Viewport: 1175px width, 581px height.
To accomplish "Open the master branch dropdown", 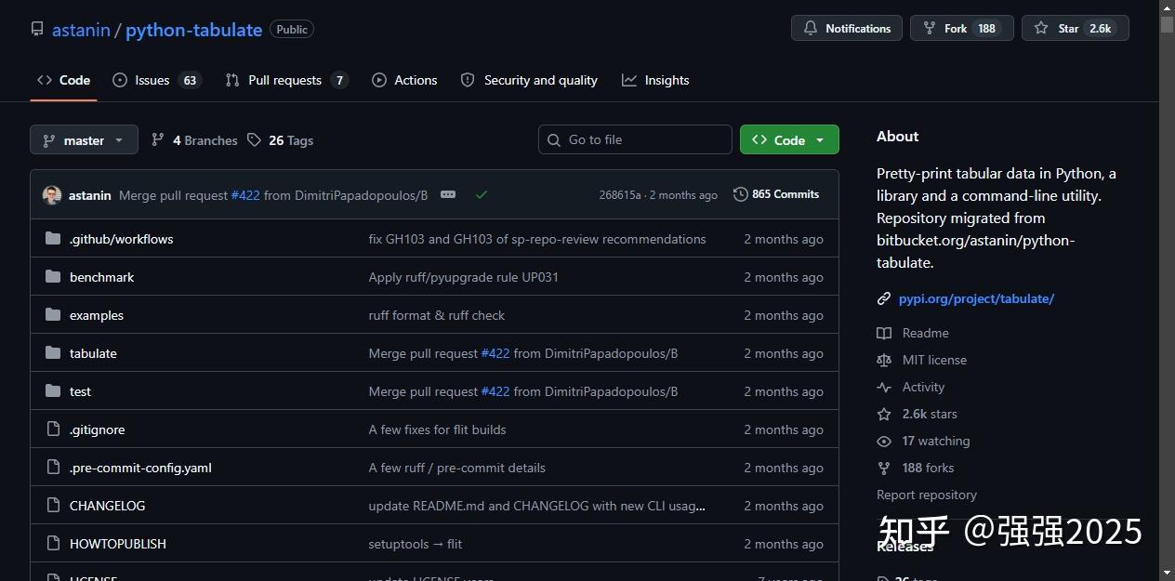I will [x=84, y=139].
